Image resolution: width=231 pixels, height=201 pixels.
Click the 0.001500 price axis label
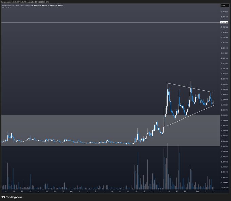(224, 27)
